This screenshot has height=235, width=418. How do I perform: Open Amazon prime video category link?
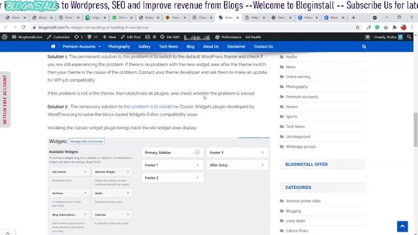pos(303,201)
